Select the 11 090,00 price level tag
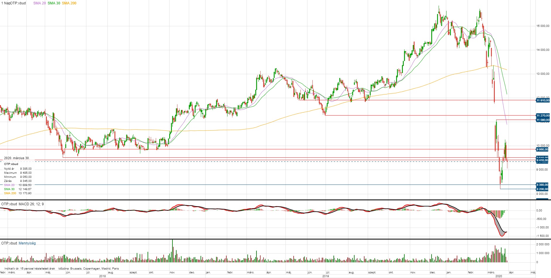This screenshot has width=551, height=278. (x=543, y=120)
